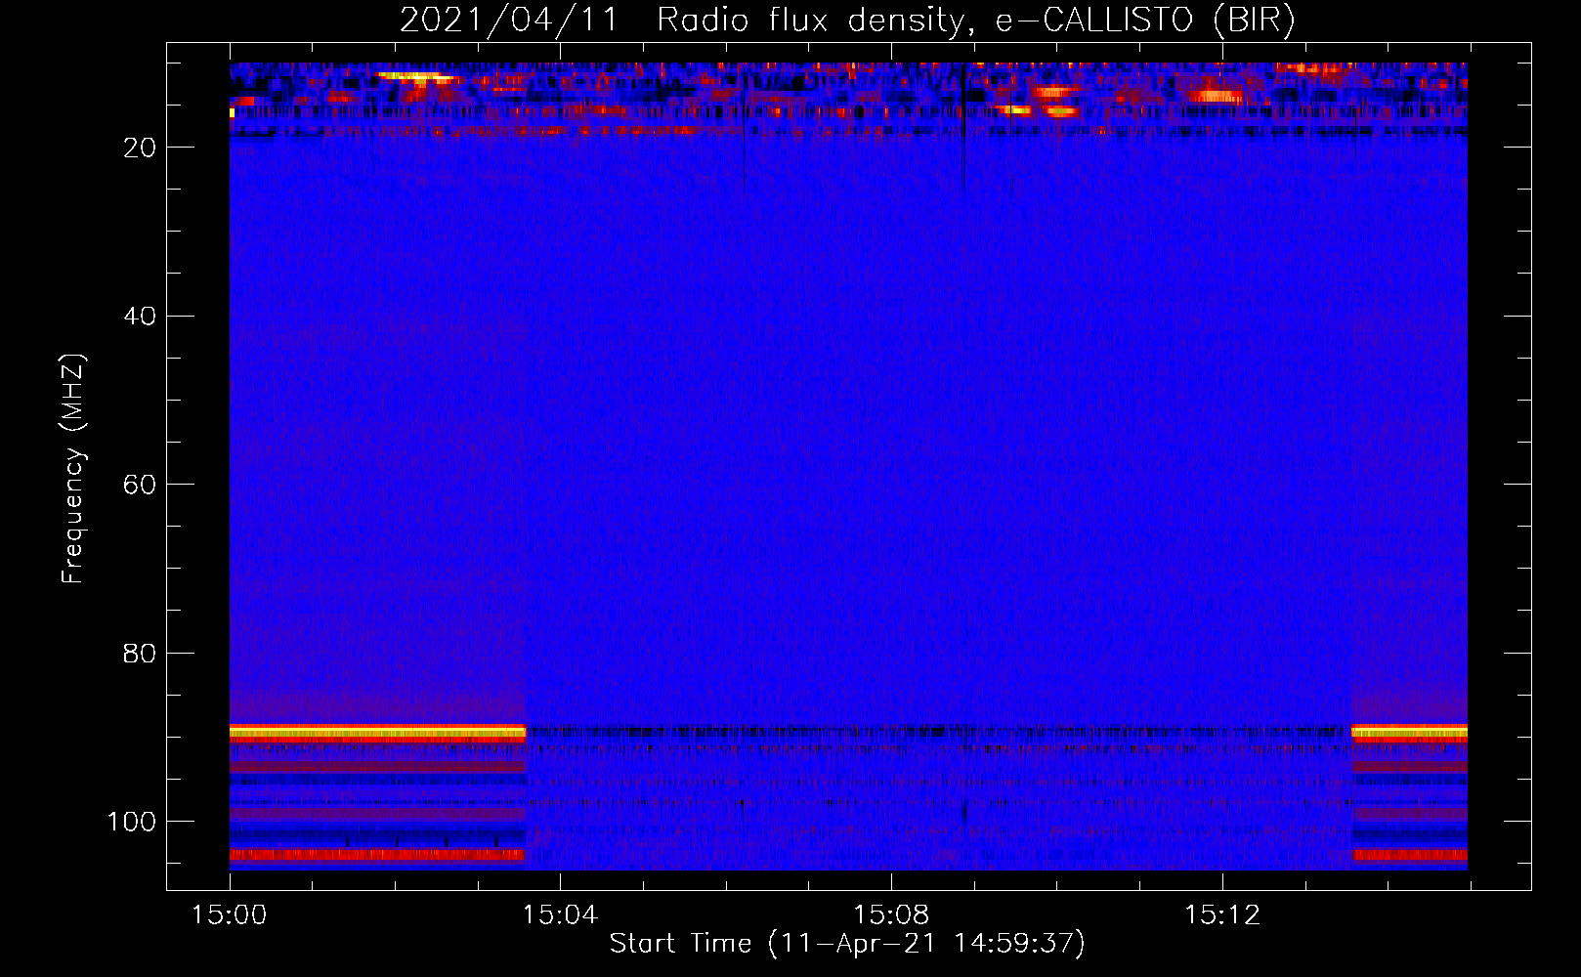Click the 15:08 time axis label
Image resolution: width=1581 pixels, height=977 pixels.
891,915
